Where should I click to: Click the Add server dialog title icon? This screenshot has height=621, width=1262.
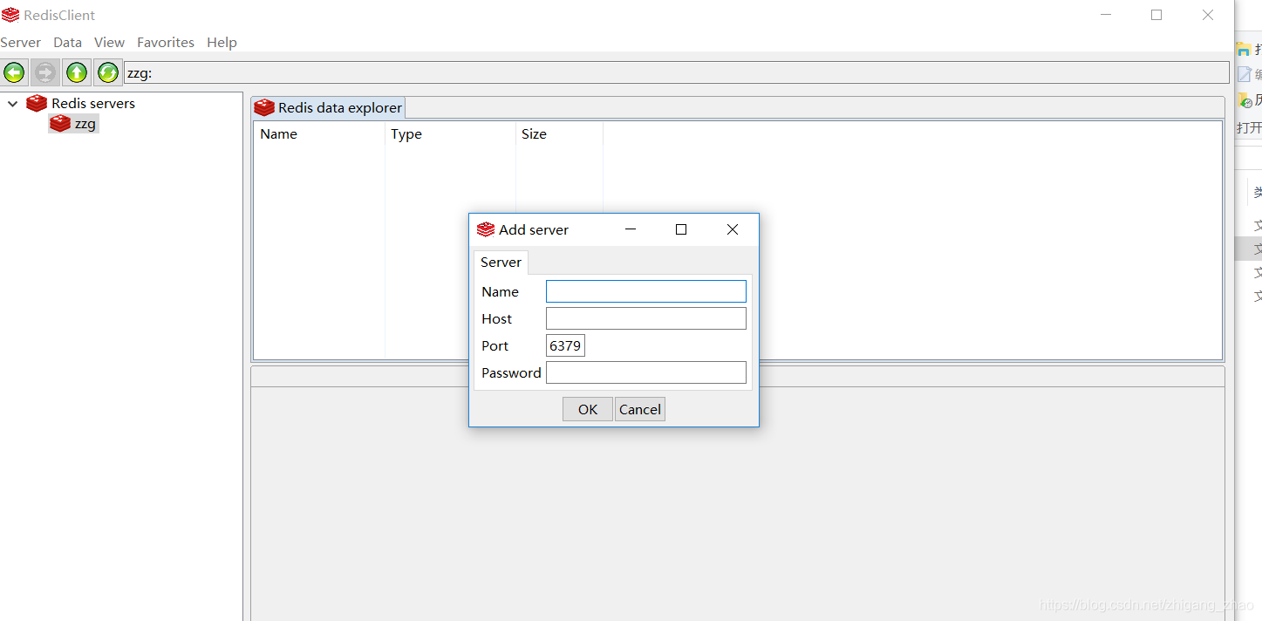click(x=486, y=229)
